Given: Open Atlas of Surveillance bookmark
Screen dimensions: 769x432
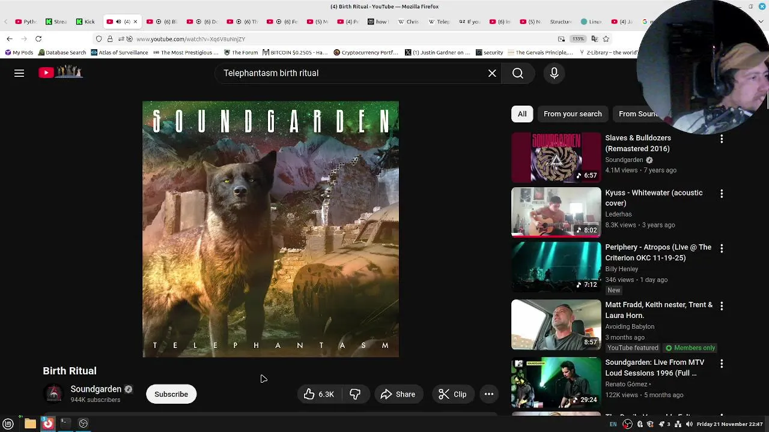Looking at the screenshot, I should [x=119, y=53].
